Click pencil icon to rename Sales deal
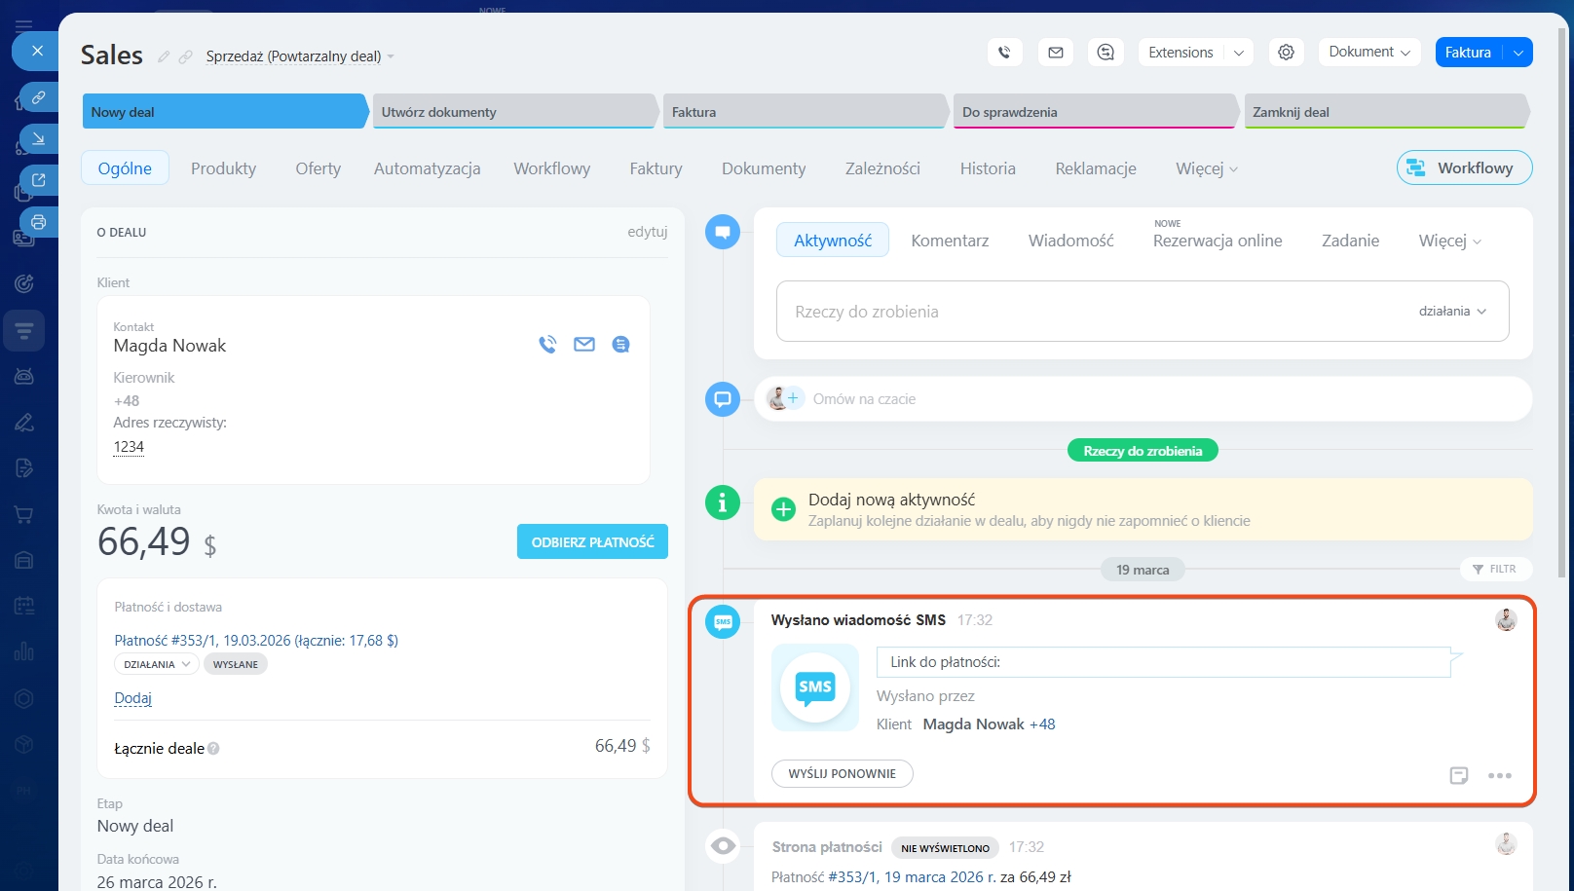Viewport: 1574px width, 891px height. (x=164, y=56)
